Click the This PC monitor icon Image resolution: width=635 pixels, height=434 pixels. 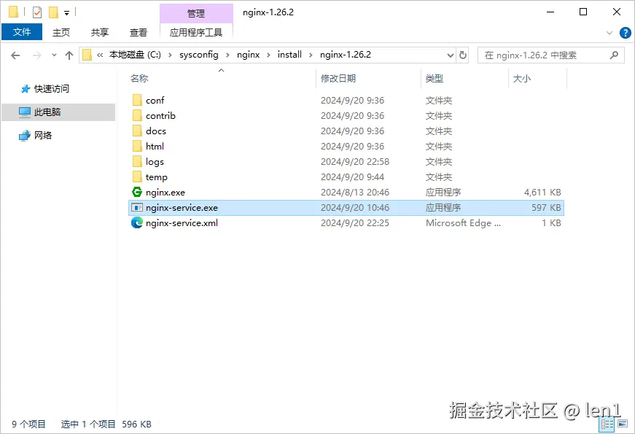[25, 112]
